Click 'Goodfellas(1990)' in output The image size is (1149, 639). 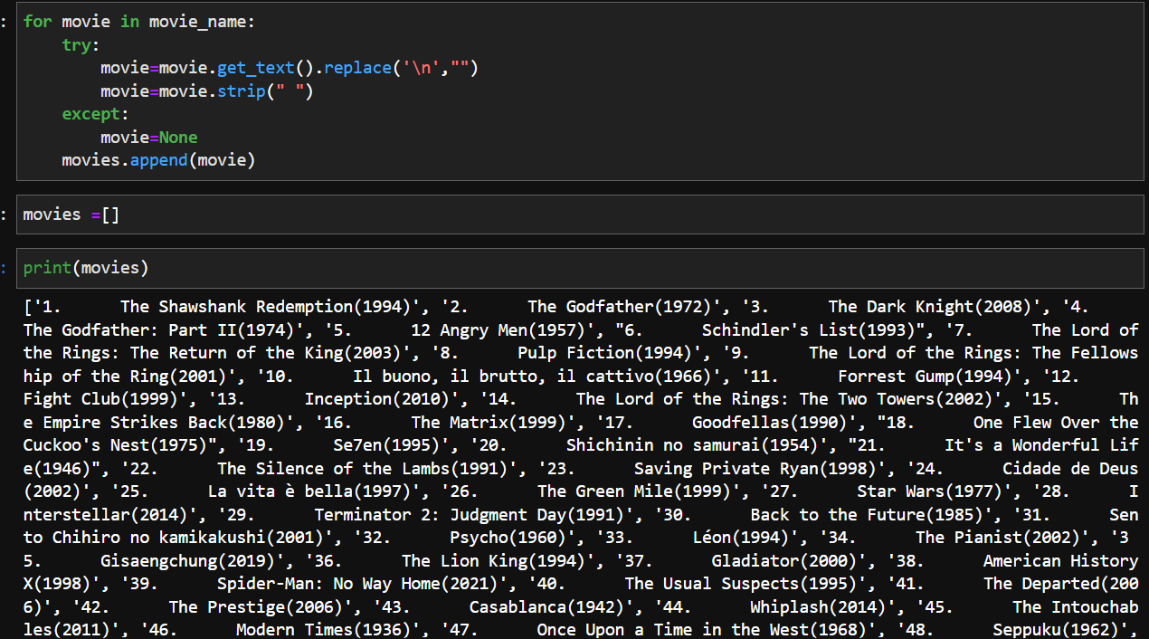point(769,423)
